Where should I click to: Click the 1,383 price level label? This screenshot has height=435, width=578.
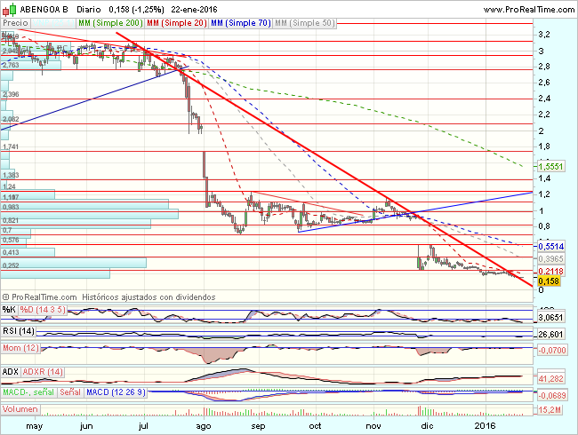(11, 175)
